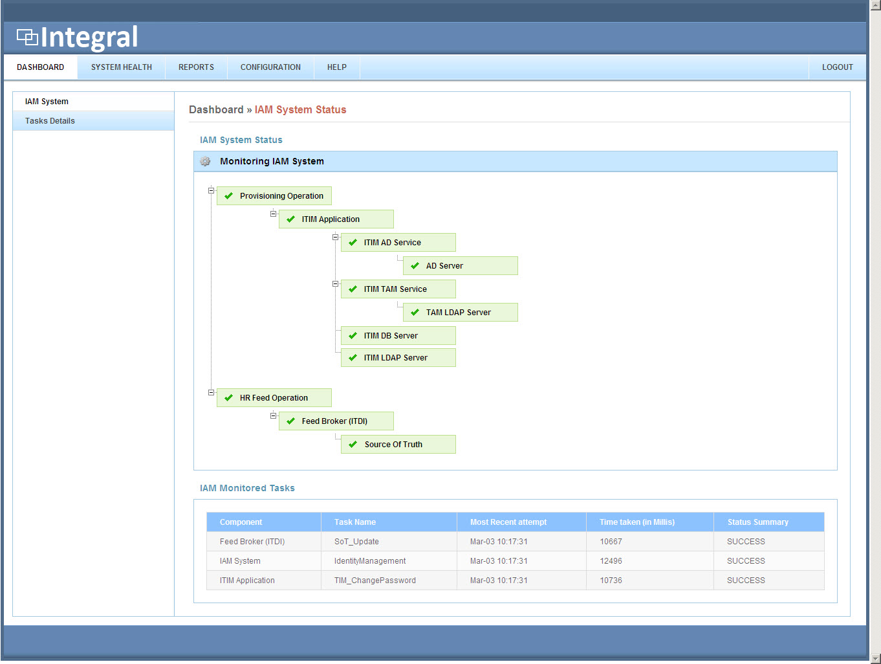This screenshot has width=881, height=664.
Task: Click the green check on ITIM TAM Service
Action: (x=353, y=289)
